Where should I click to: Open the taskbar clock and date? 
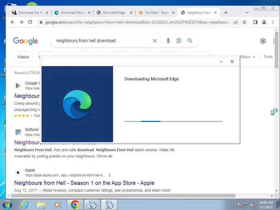coord(266,205)
